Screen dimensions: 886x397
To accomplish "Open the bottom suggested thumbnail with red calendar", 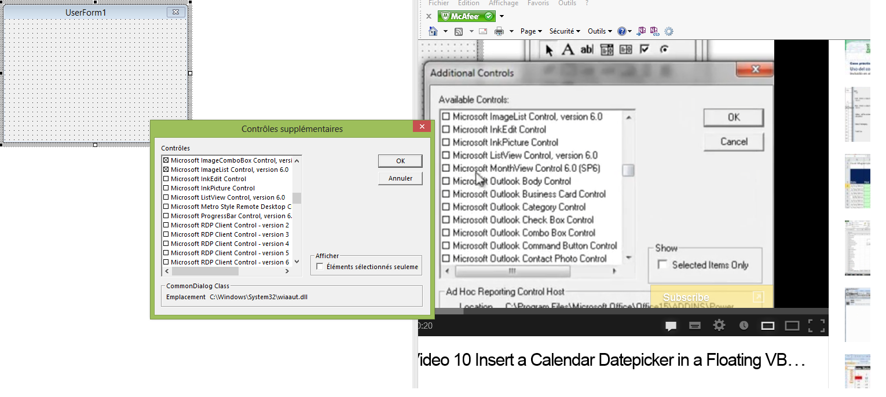I will pyautogui.click(x=857, y=372).
